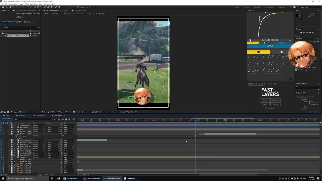Select the Brush tool

click(45, 7)
